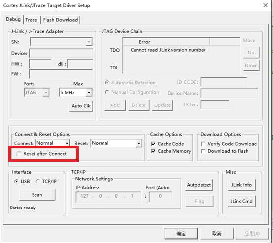The width and height of the screenshot is (273, 243).
Task: Toggle the Cache Code checkbox
Action: 153,144
